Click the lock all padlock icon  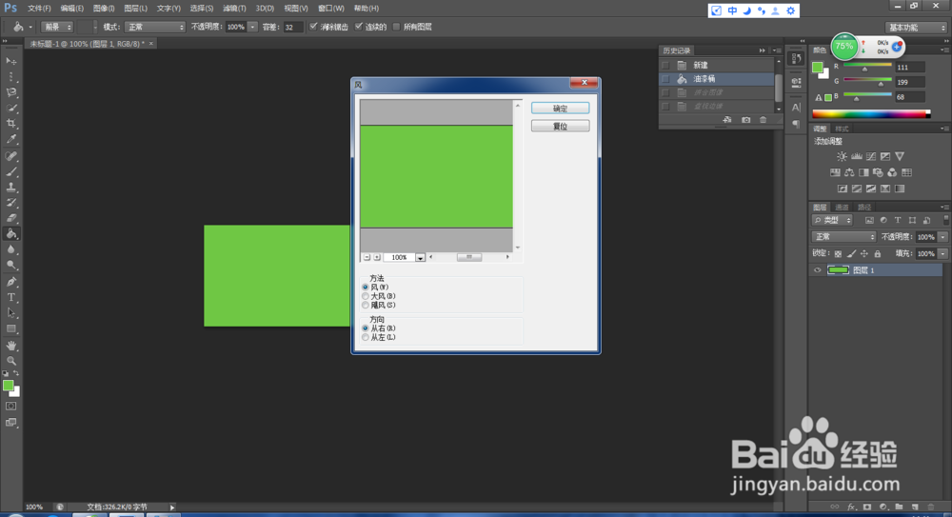pos(878,254)
